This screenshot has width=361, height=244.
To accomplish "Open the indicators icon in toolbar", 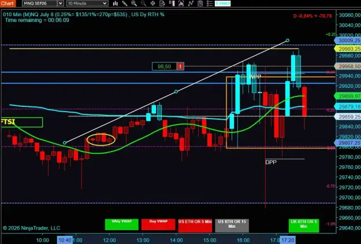I will point(181,3).
